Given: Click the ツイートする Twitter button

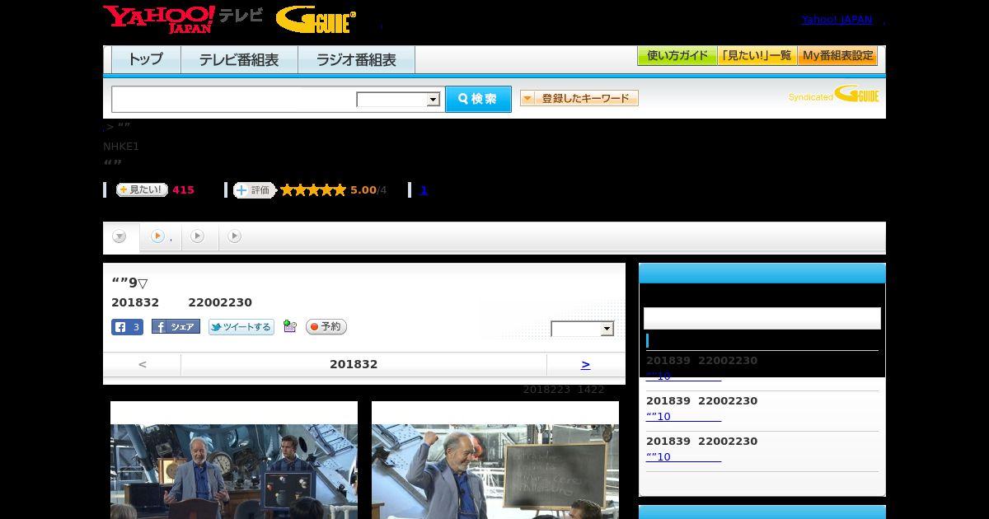Looking at the screenshot, I should tap(241, 327).
